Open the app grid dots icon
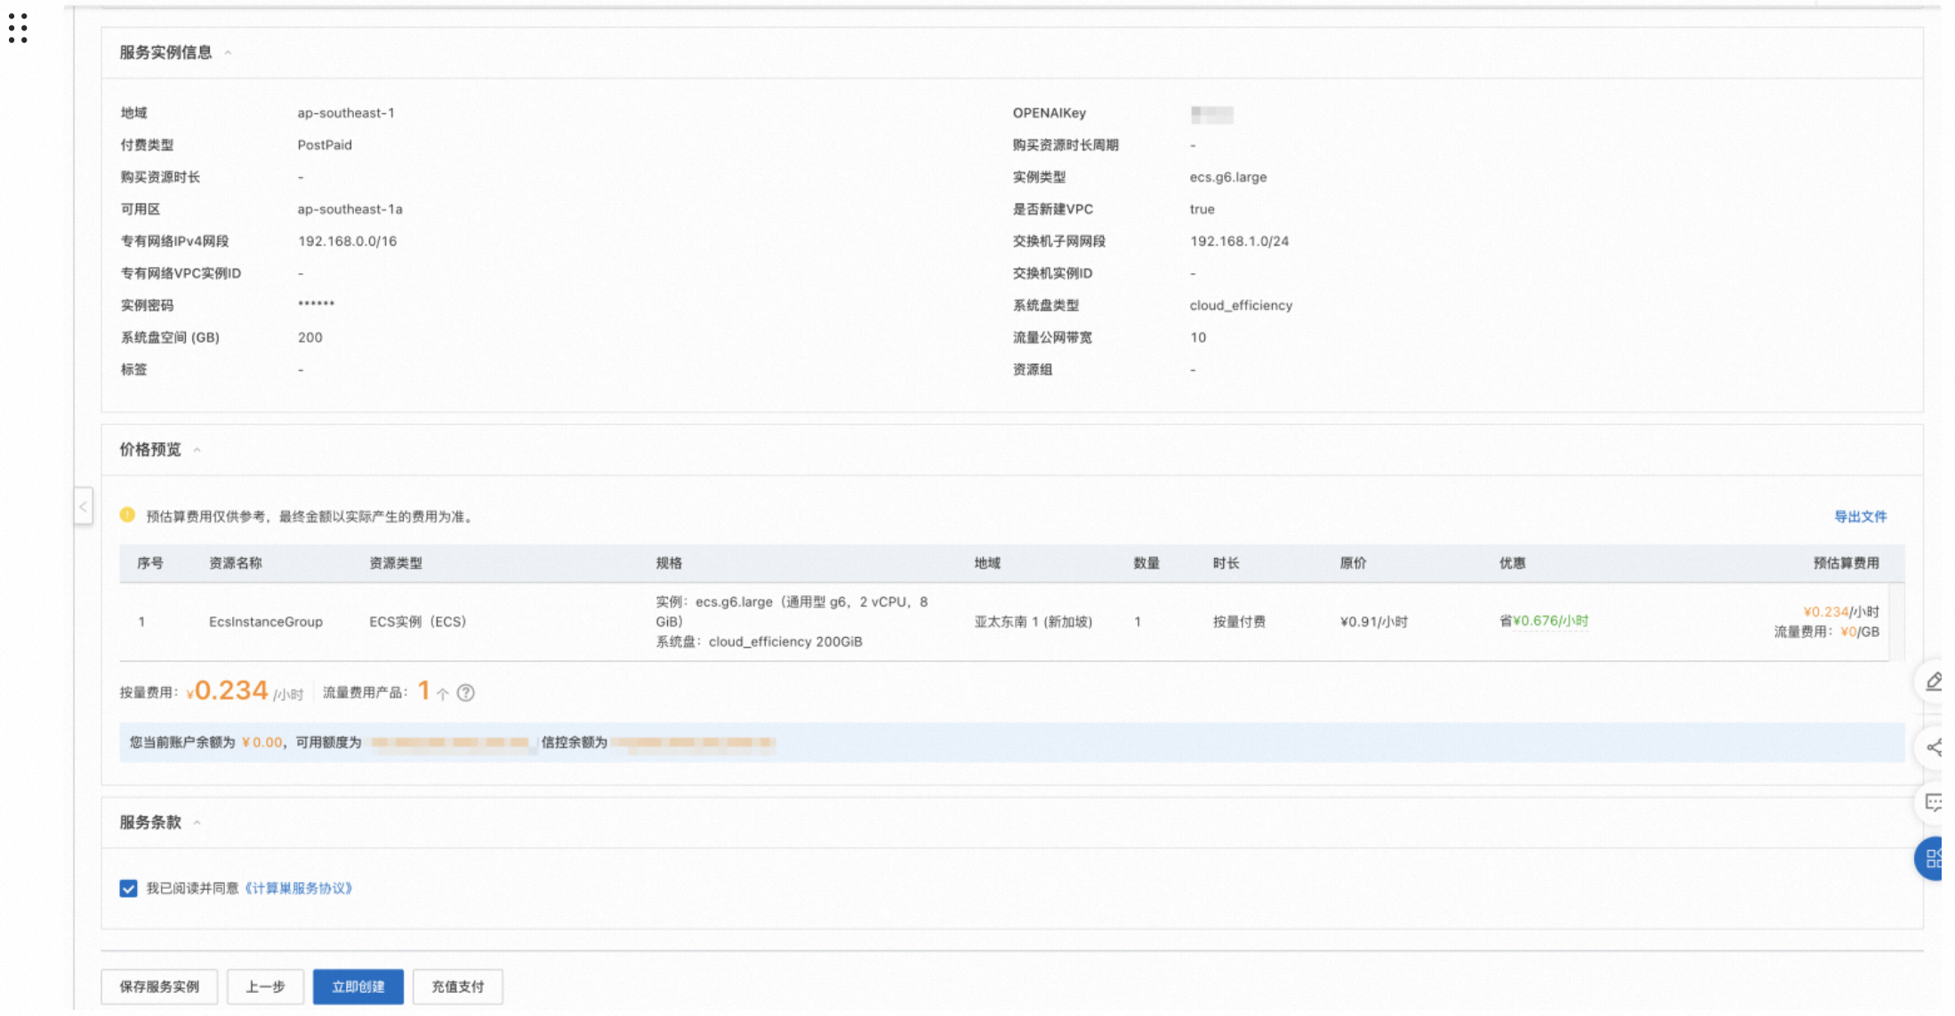This screenshot has height=1016, width=1955. tap(18, 28)
